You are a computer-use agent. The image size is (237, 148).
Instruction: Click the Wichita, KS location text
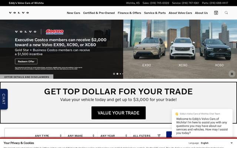coord(133,3)
